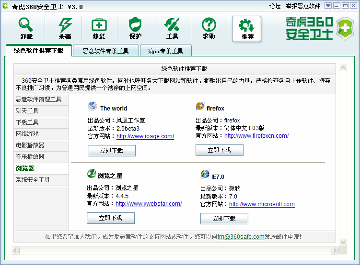The image size is (360, 265).
Task: Select 下载工具 category
Action: coord(41,122)
